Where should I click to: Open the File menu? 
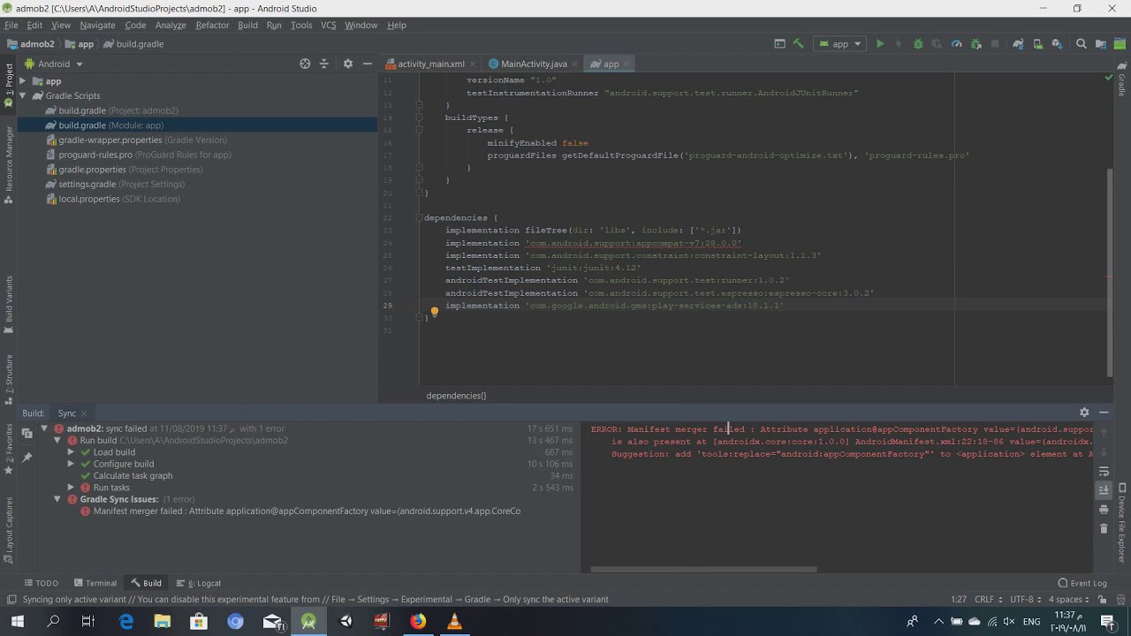pos(11,25)
